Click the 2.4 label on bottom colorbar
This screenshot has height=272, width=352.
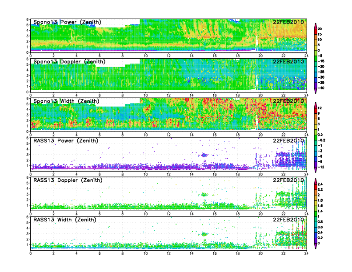click(320, 184)
